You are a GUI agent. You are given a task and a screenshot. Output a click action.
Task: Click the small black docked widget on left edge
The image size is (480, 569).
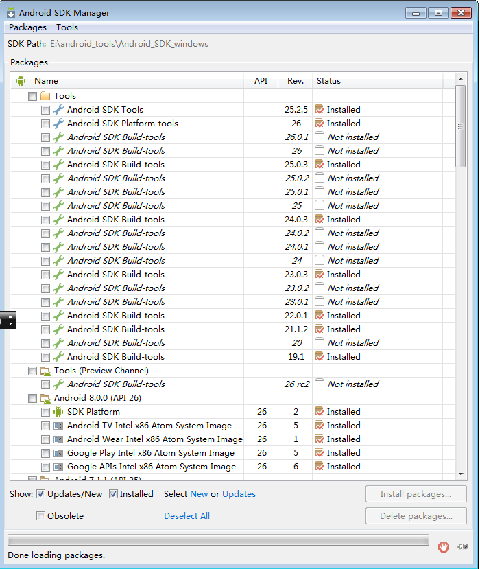point(8,320)
